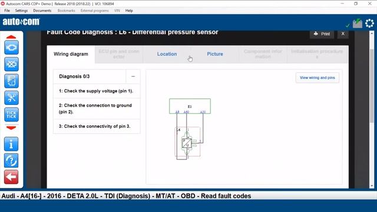The image size is (377, 212).
Task: Open the Documents menu
Action: click(42, 11)
